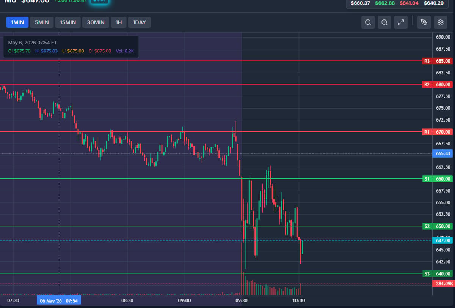Click the $640.20 value in top stats
455x308 pixels.
(x=434, y=3)
